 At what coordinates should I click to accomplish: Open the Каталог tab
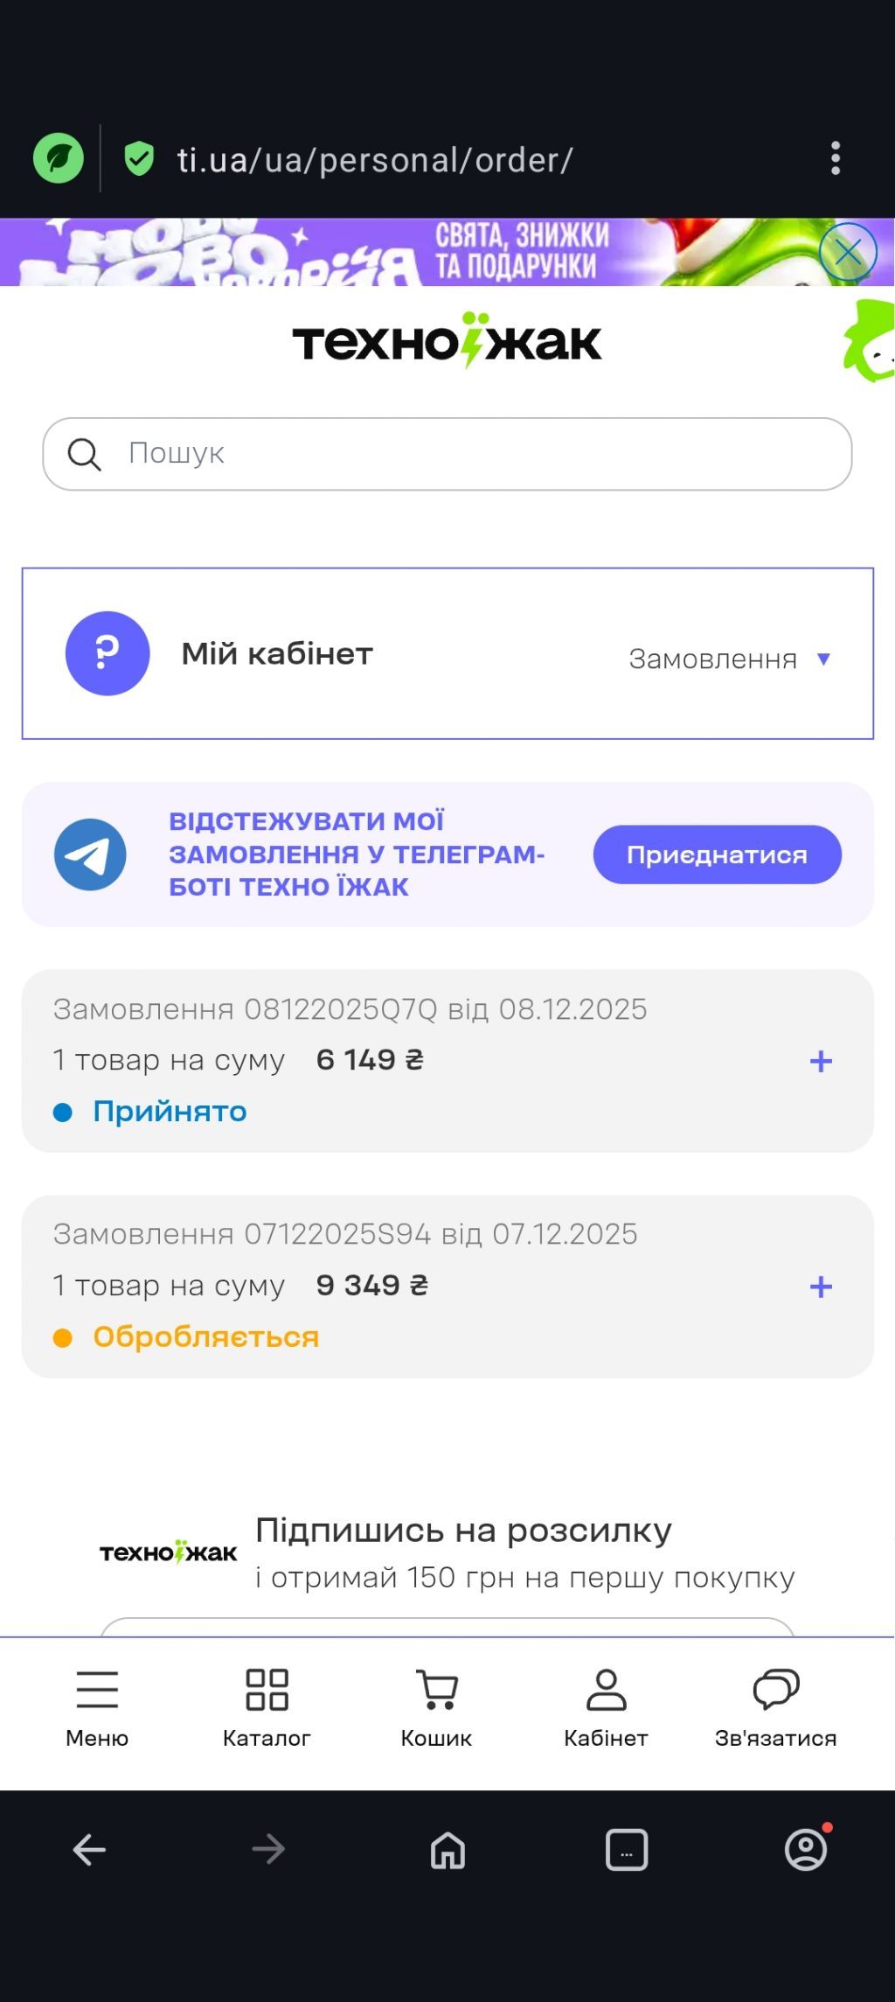click(267, 1706)
